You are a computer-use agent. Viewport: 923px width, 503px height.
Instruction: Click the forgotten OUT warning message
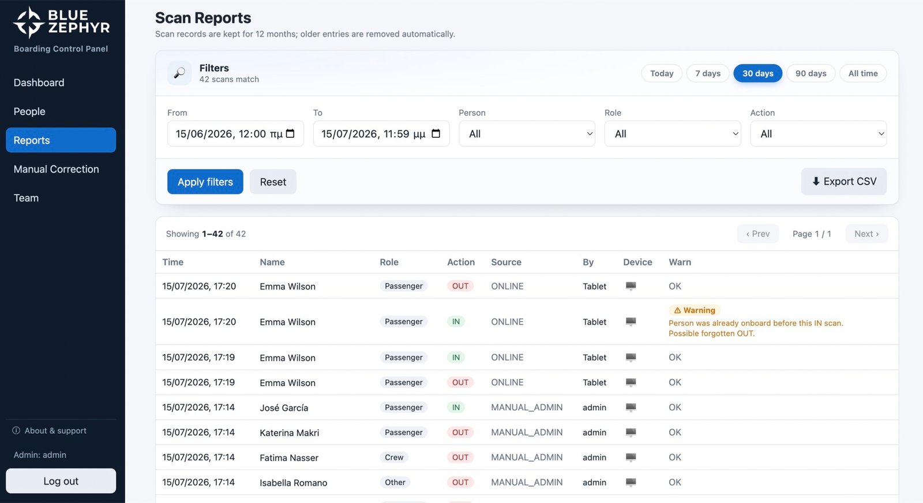point(756,328)
